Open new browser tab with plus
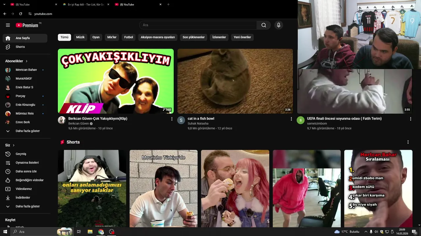The height and width of the screenshot is (236, 421). pos(168,5)
